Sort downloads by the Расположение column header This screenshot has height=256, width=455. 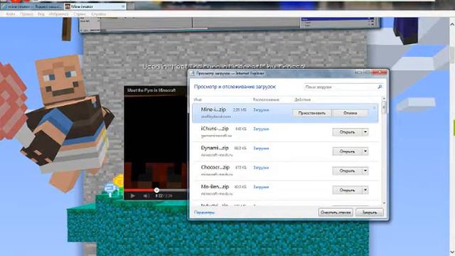click(x=266, y=100)
